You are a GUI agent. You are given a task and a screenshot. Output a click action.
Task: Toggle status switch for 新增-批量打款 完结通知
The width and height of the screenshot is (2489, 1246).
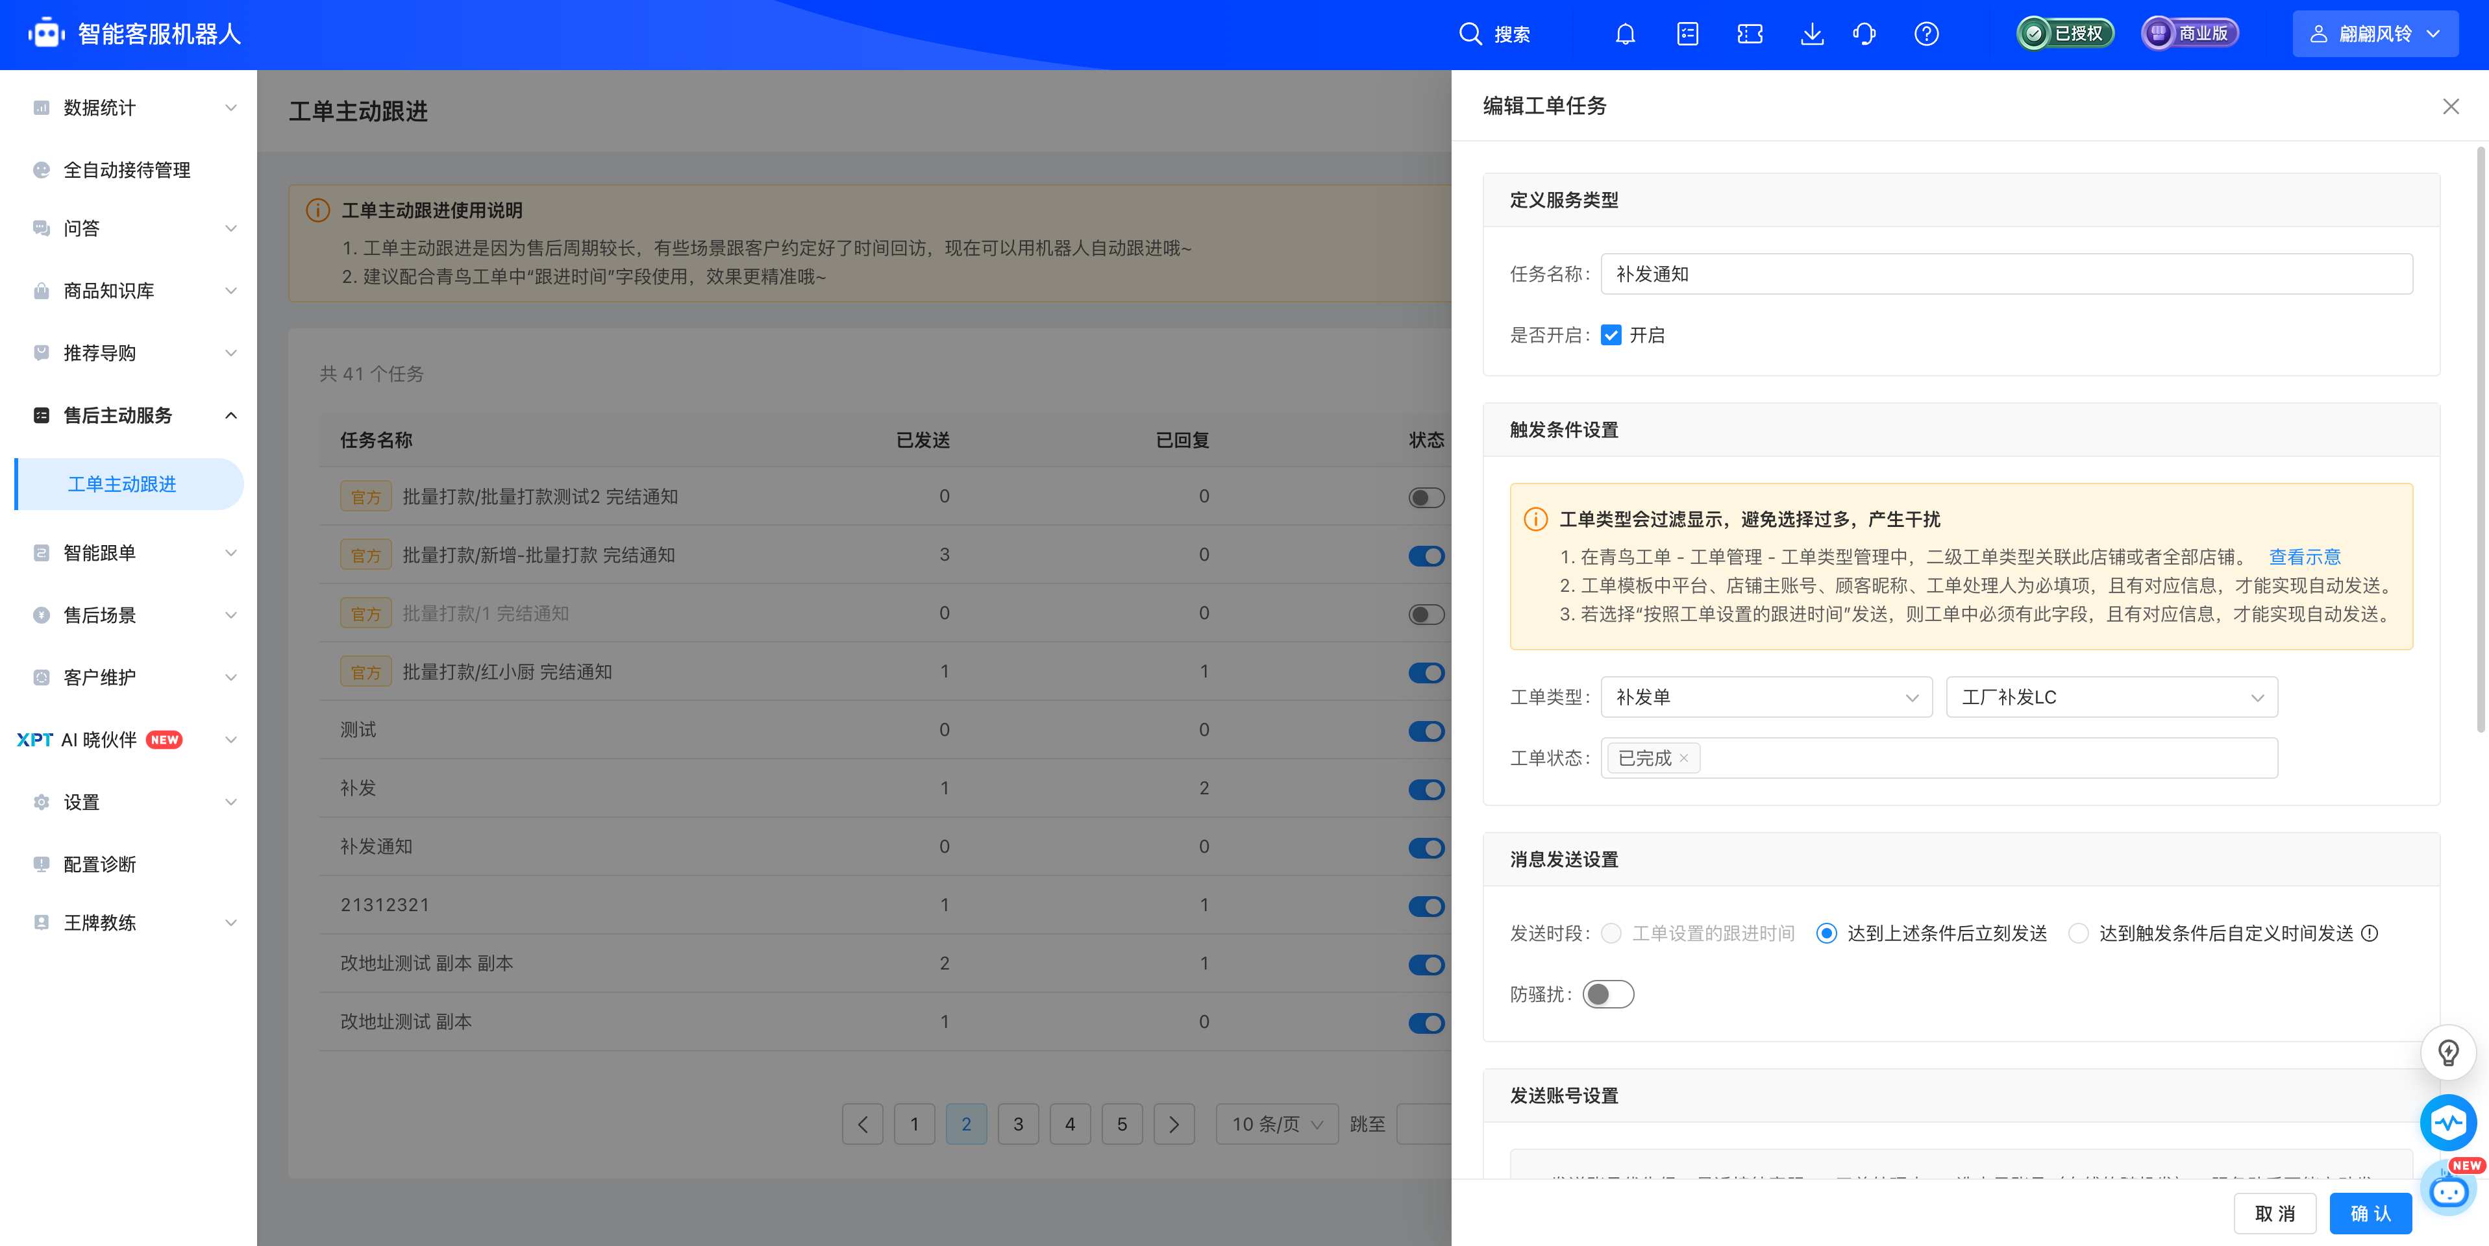[1426, 556]
